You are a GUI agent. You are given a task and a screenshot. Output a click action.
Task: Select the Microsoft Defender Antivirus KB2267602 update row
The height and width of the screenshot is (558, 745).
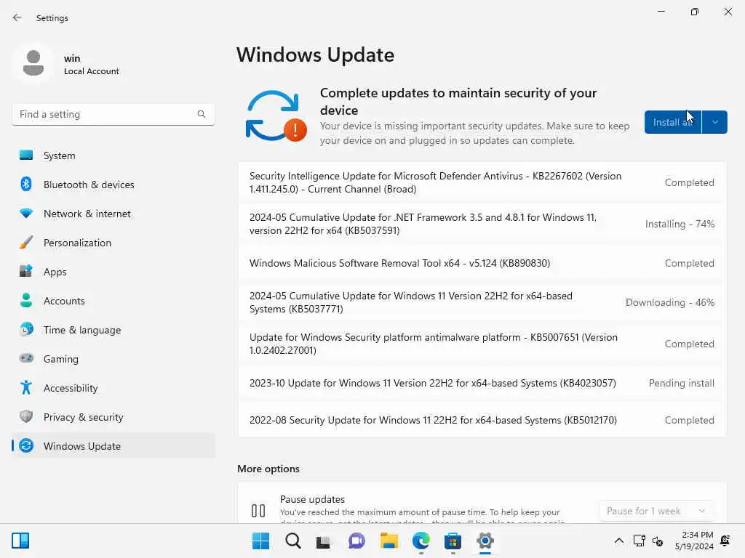(482, 182)
